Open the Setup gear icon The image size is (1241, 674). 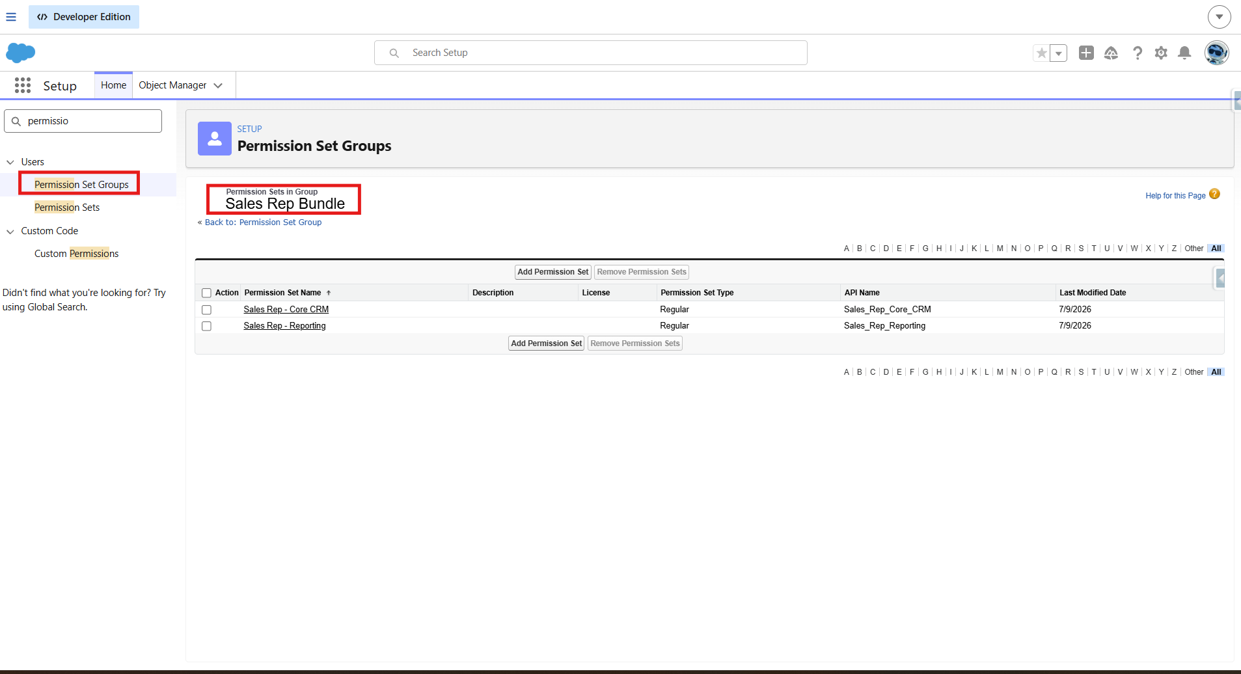click(x=1161, y=53)
